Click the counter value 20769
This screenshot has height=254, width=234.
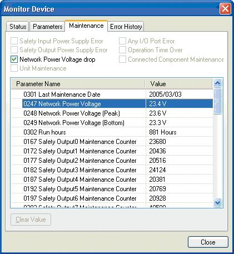click(x=157, y=189)
